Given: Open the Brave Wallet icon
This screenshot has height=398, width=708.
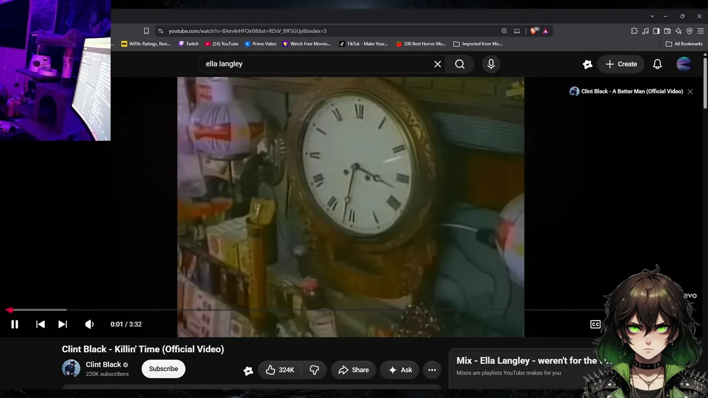Looking at the screenshot, I should pyautogui.click(x=667, y=31).
